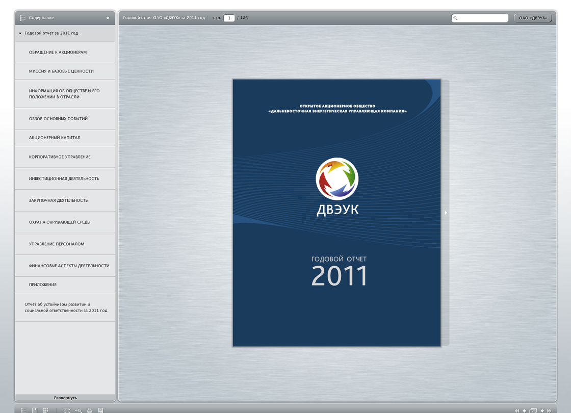Open МИССИЯ И БАЗОВЫЕ ЦЕННОСТИ section
The width and height of the screenshot is (571, 413).
pyautogui.click(x=65, y=71)
